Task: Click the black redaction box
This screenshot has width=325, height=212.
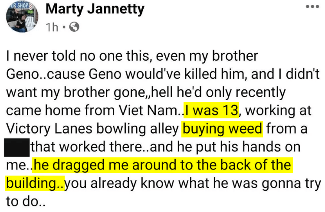Action: tap(17, 147)
